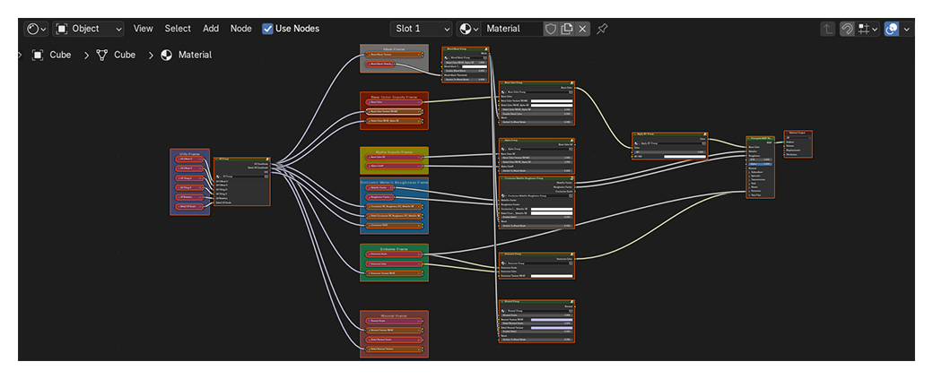Toggle the overlays button
The image size is (933, 379).
coord(892,29)
